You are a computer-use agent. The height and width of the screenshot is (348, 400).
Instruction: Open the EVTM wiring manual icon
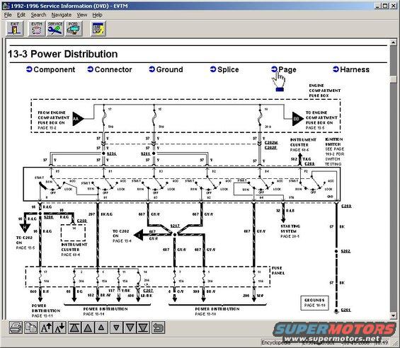pos(37,28)
